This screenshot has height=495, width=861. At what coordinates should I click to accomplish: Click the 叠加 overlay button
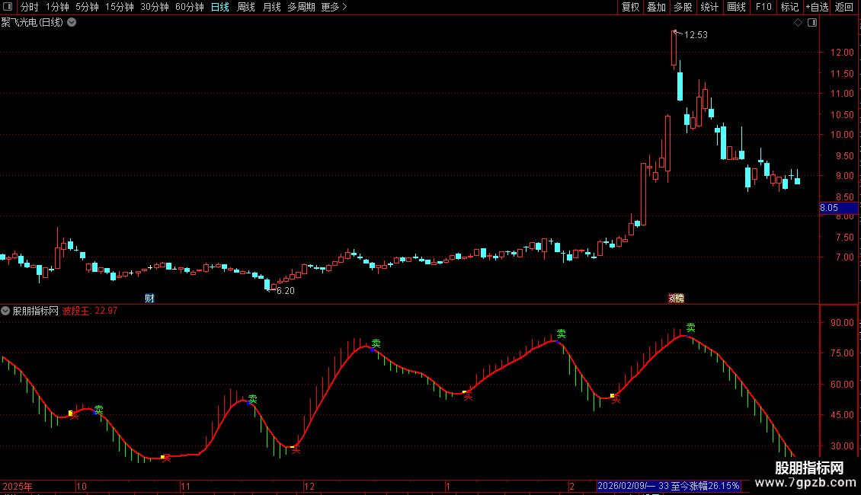point(657,7)
